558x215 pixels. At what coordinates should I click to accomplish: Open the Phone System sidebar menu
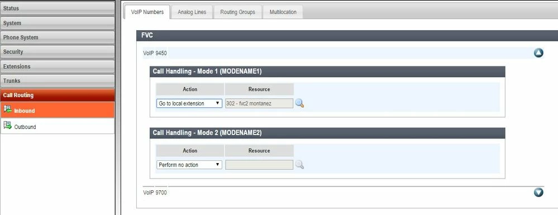(58, 37)
